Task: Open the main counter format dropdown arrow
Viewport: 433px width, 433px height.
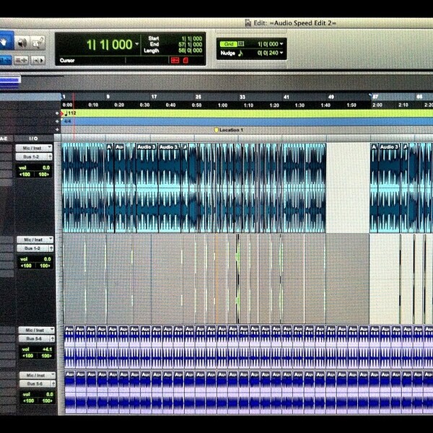Action: pos(136,44)
